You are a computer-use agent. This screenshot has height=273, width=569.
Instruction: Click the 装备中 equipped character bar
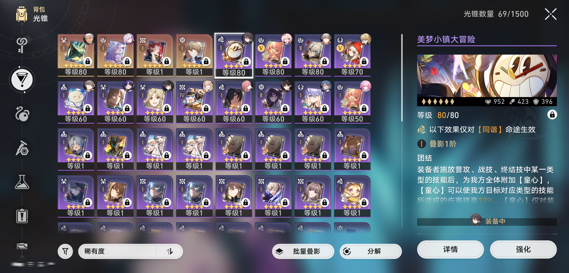[487, 221]
